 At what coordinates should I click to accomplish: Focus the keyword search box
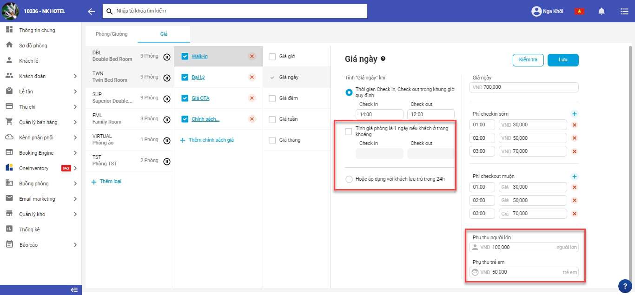(235, 11)
